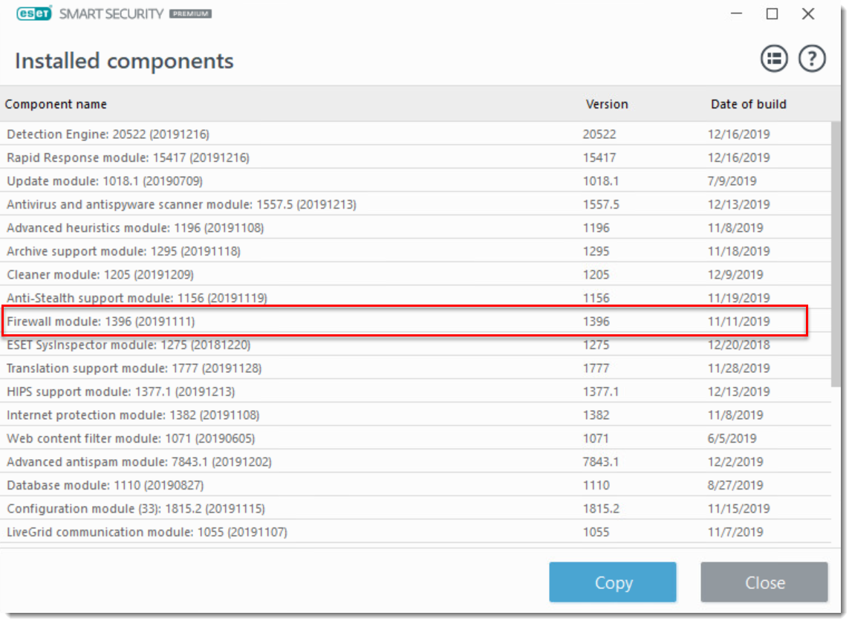
Task: Open the help question mark icon
Action: point(812,58)
